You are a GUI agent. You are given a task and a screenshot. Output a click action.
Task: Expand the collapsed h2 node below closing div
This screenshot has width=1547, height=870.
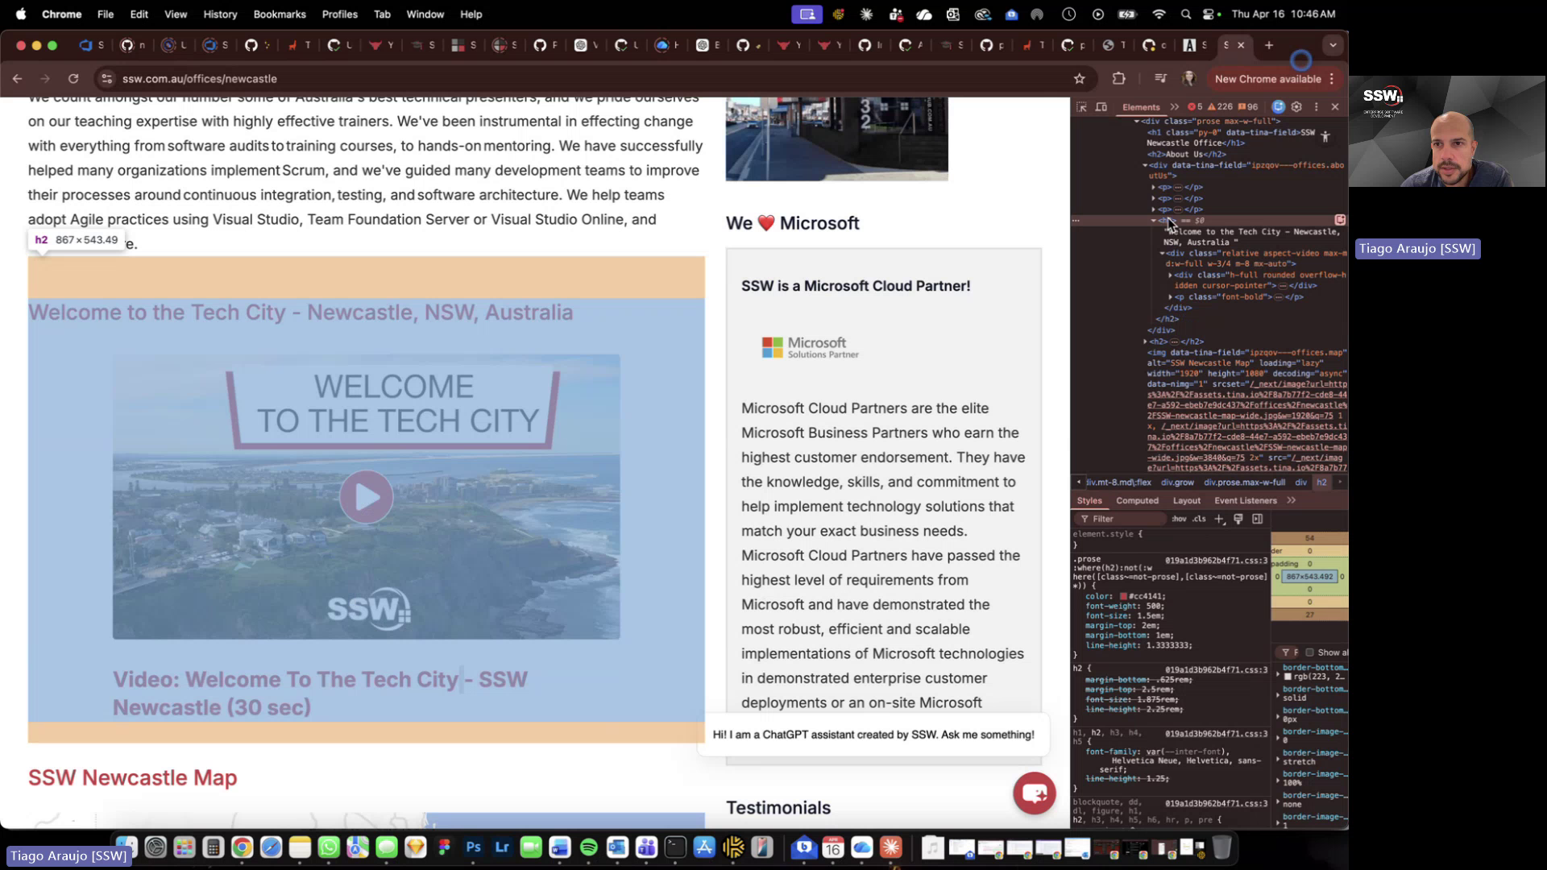pos(1145,342)
